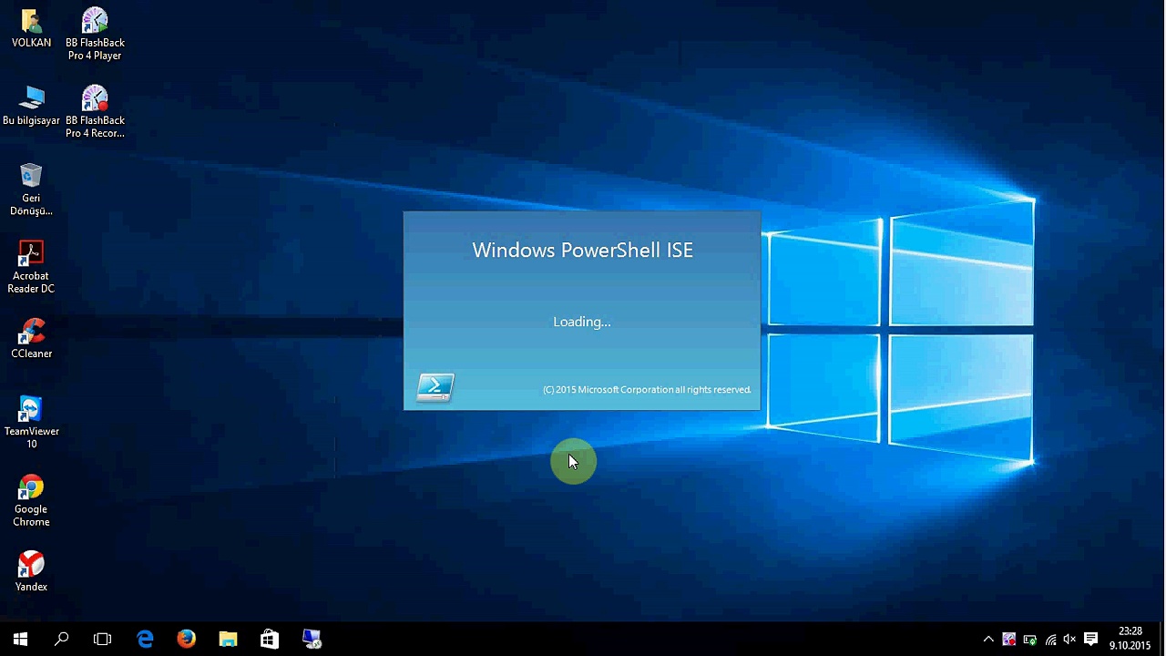Viewport: 1166px width, 656px height.
Task: Select the Geri Dönüşüm recycle bin icon
Action: pos(31,190)
